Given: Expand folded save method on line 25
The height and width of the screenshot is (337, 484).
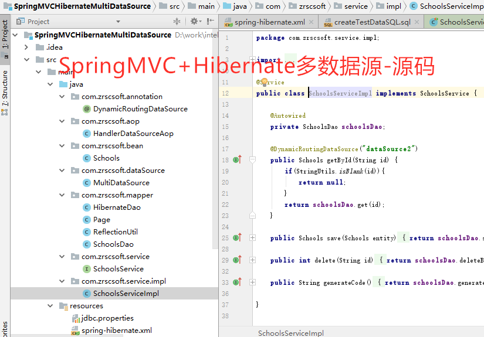Looking at the screenshot, I should pos(252,238).
